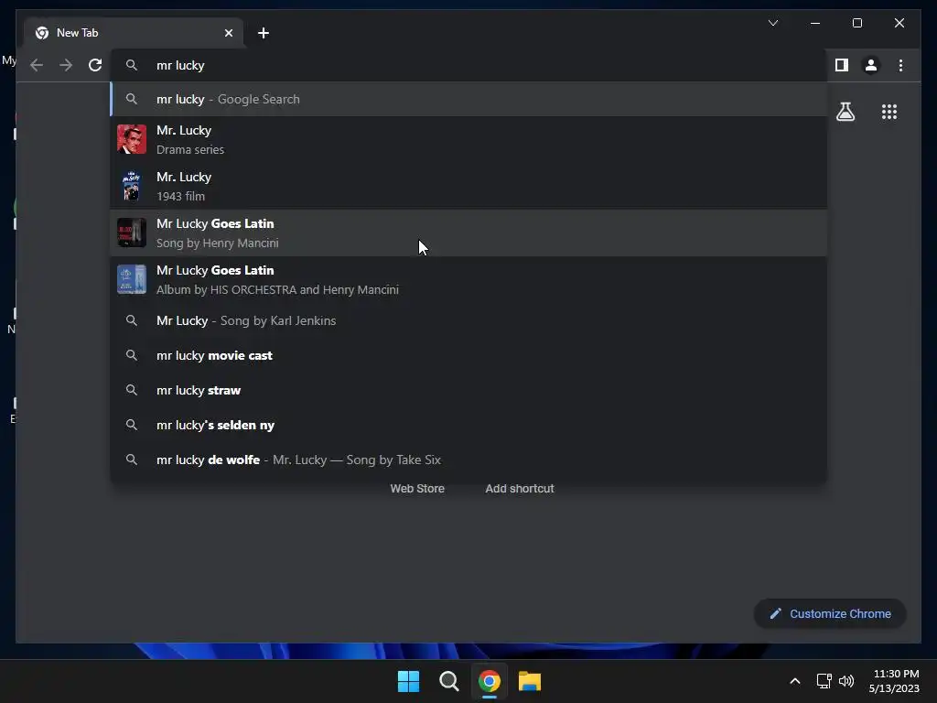The image size is (937, 703).
Task: Open the clock showing 11:30 PM
Action: coord(894,681)
